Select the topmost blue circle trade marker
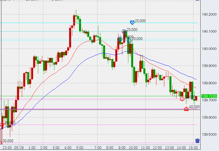 click(x=124, y=31)
